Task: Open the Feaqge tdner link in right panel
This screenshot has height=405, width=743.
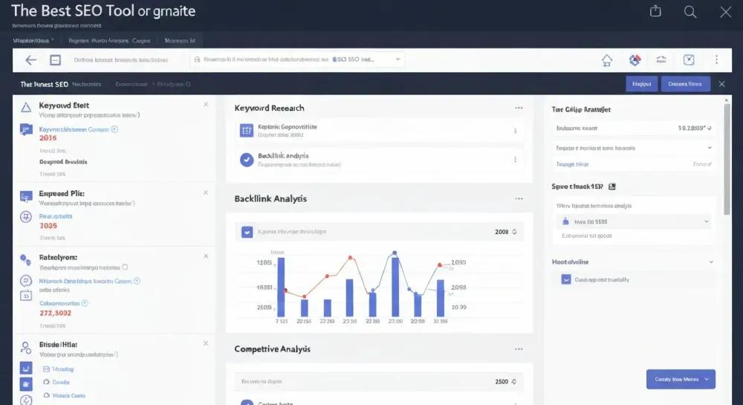Action: 572,164
